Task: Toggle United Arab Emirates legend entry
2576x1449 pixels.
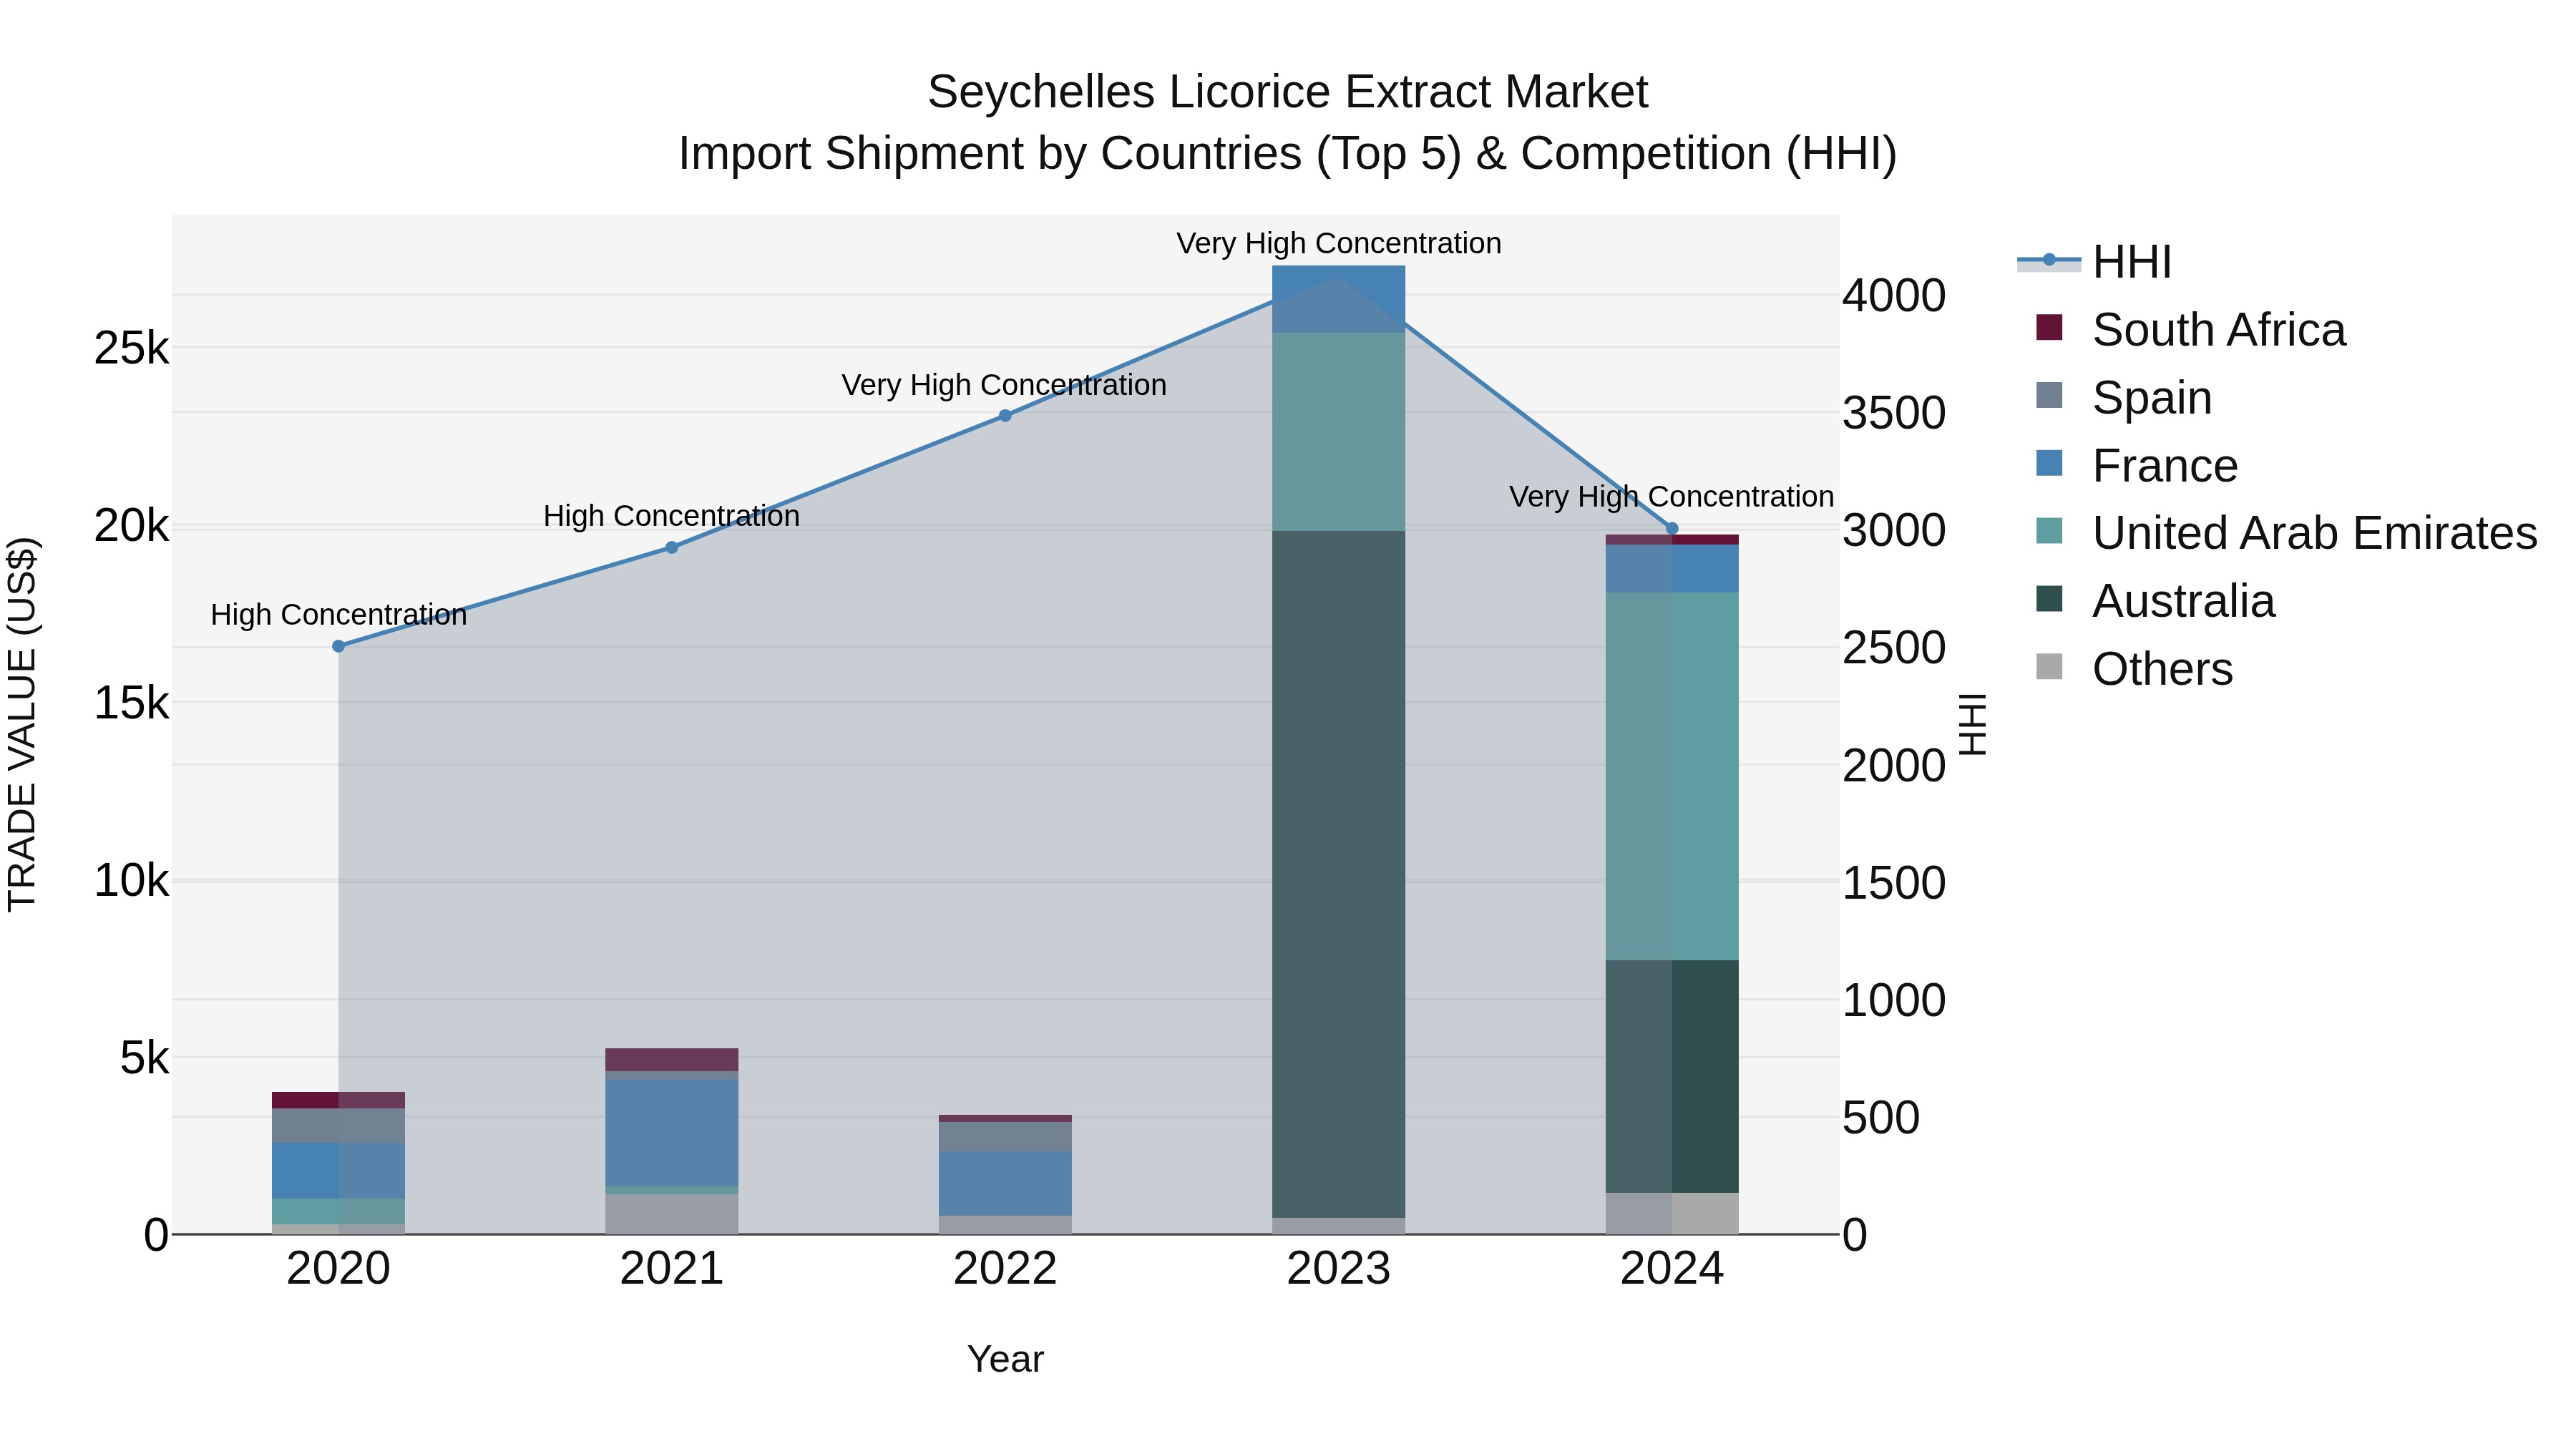Action: [2286, 533]
